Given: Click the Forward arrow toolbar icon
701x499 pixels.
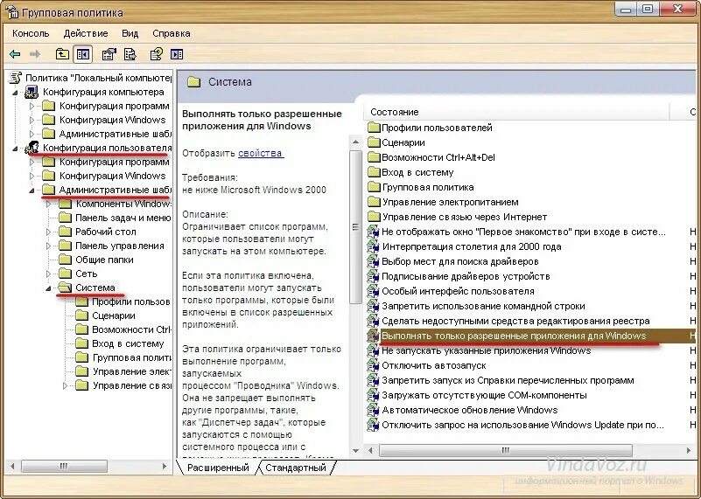Looking at the screenshot, I should [34, 54].
